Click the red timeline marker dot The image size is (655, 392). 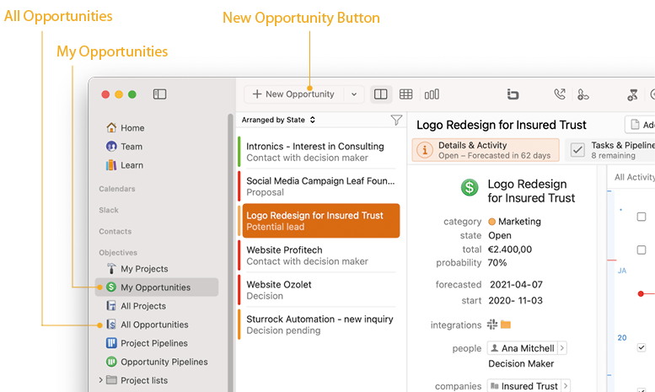(x=641, y=294)
